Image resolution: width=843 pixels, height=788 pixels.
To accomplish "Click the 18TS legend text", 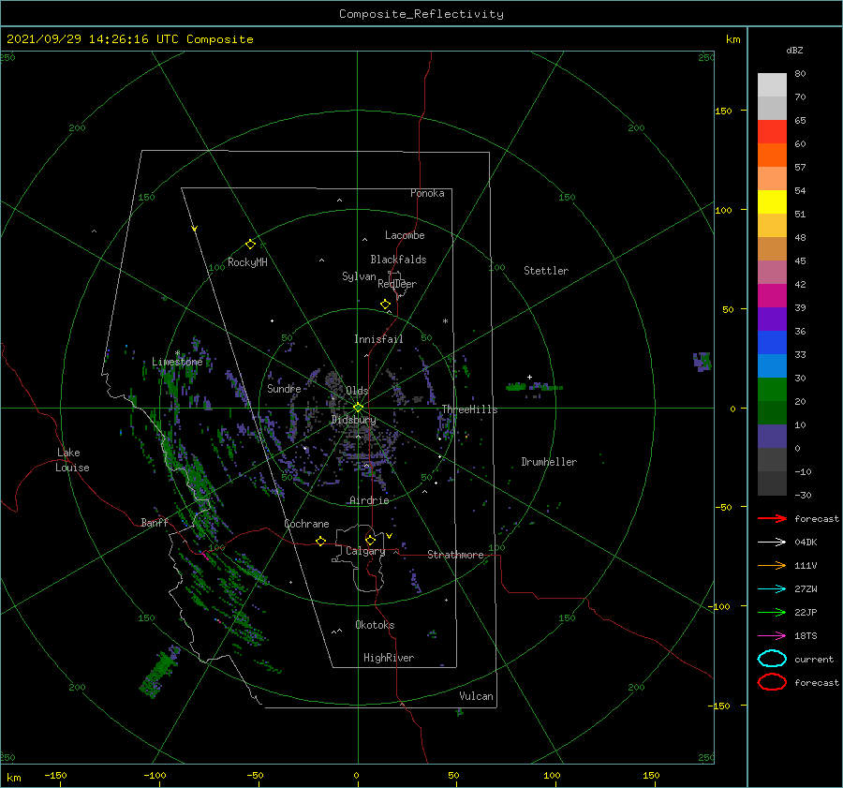I will (x=806, y=636).
